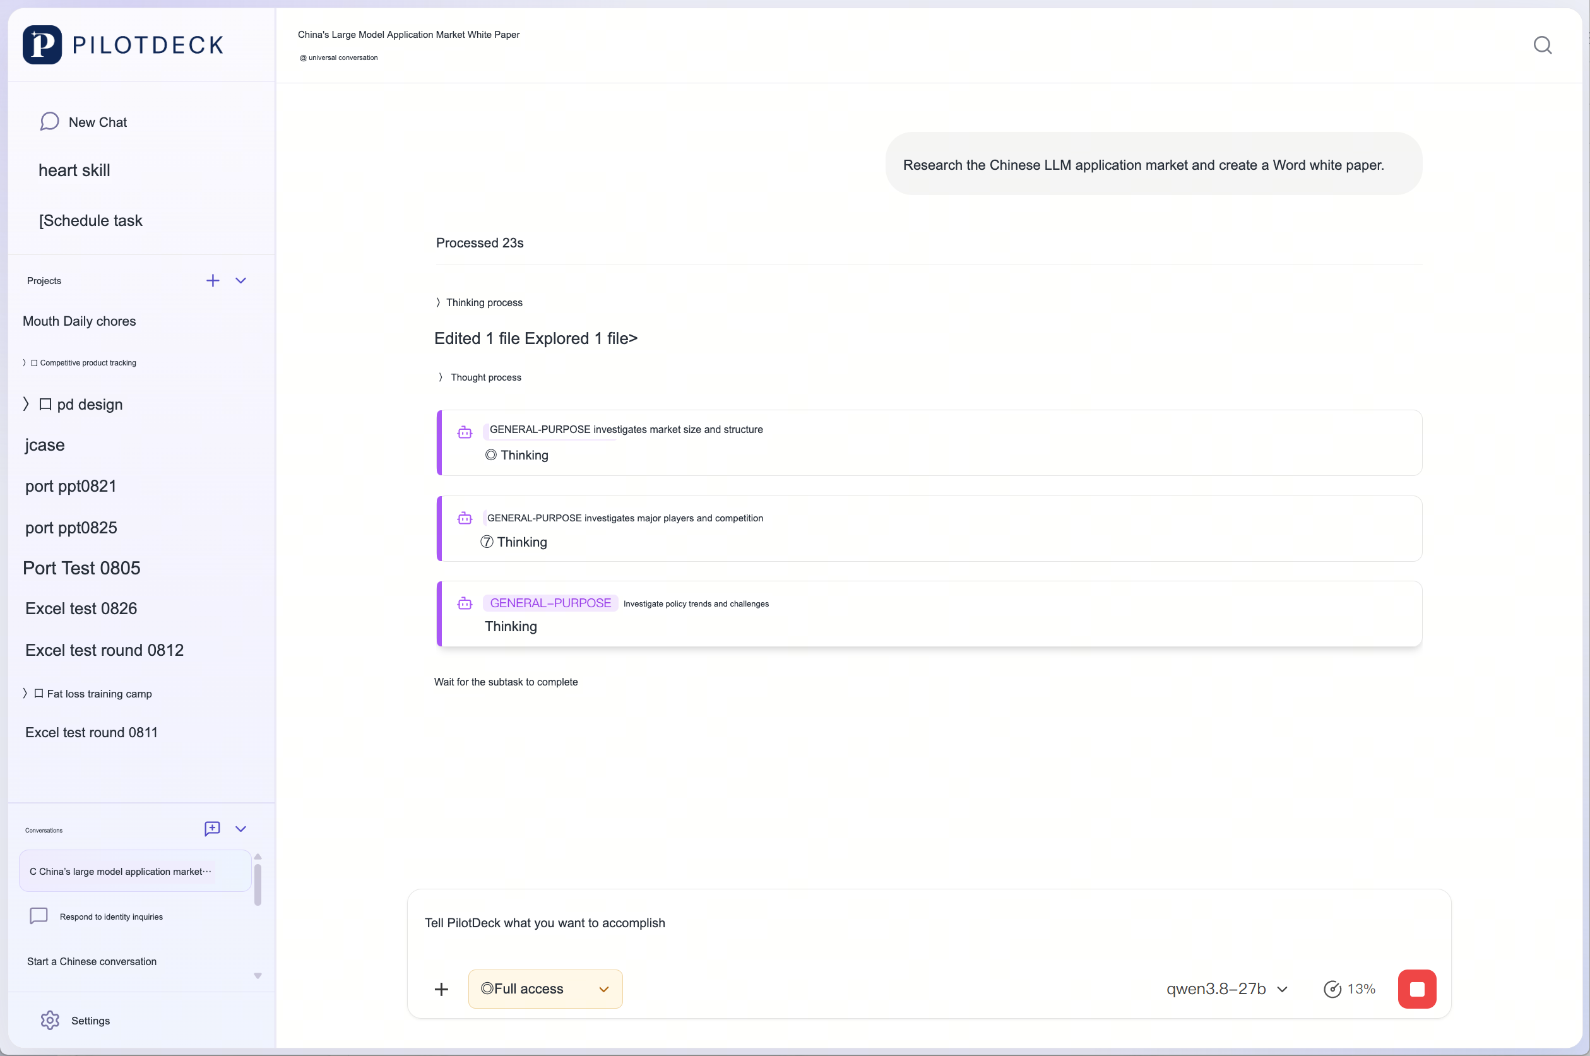Click chat icon beside Respond to identity inquiries
This screenshot has width=1590, height=1056.
click(x=39, y=916)
